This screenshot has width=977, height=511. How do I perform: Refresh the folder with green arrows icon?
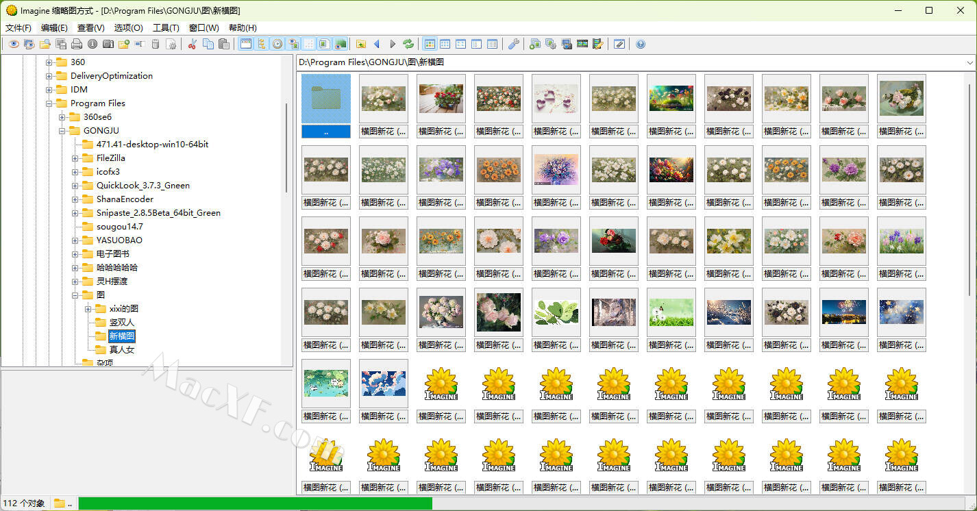[408, 44]
